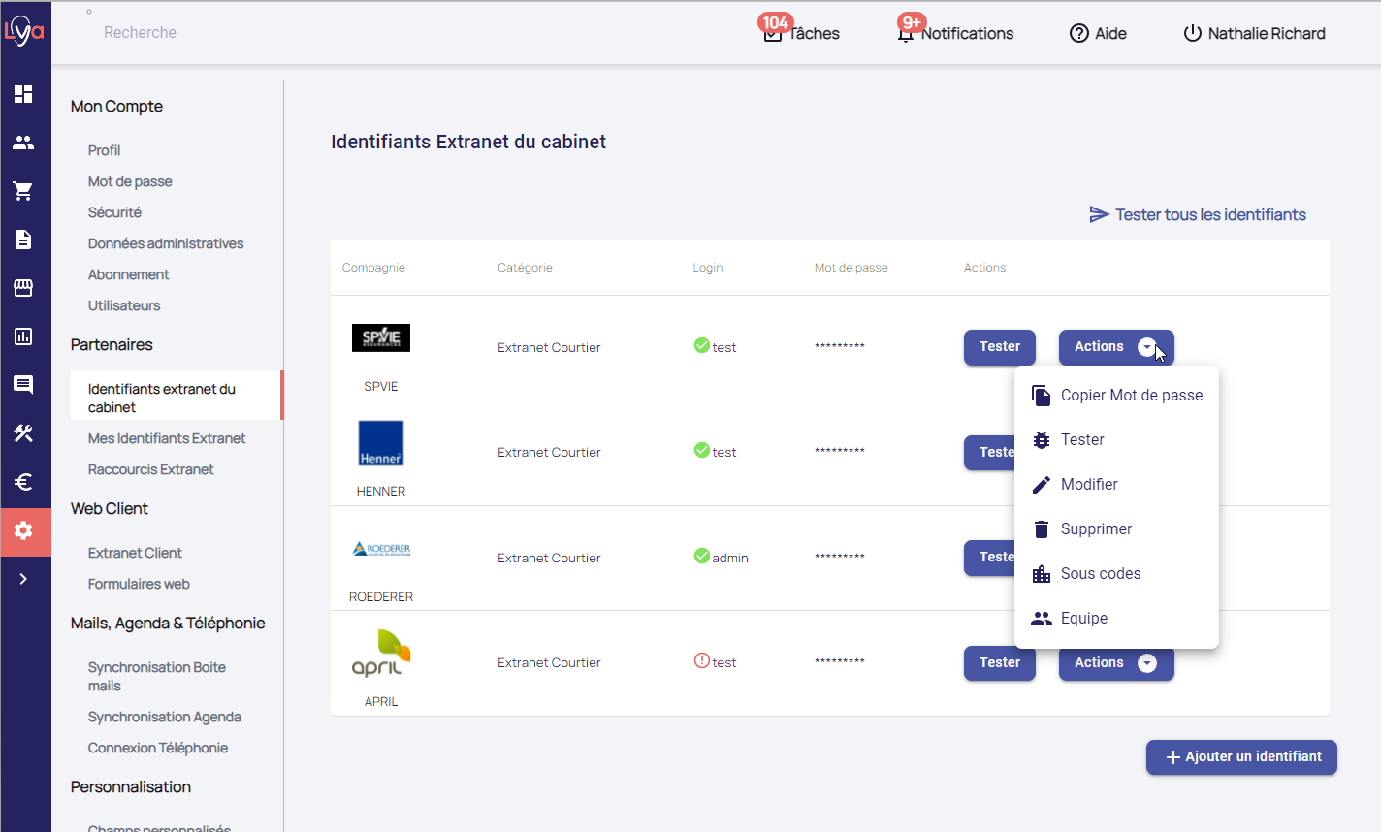Select Supprimer from the actions menu
This screenshot has height=832, width=1381.
click(1096, 529)
